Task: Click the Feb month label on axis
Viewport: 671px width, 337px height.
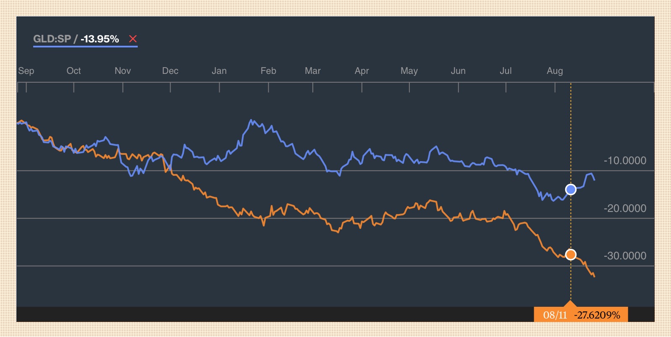Action: click(x=268, y=71)
